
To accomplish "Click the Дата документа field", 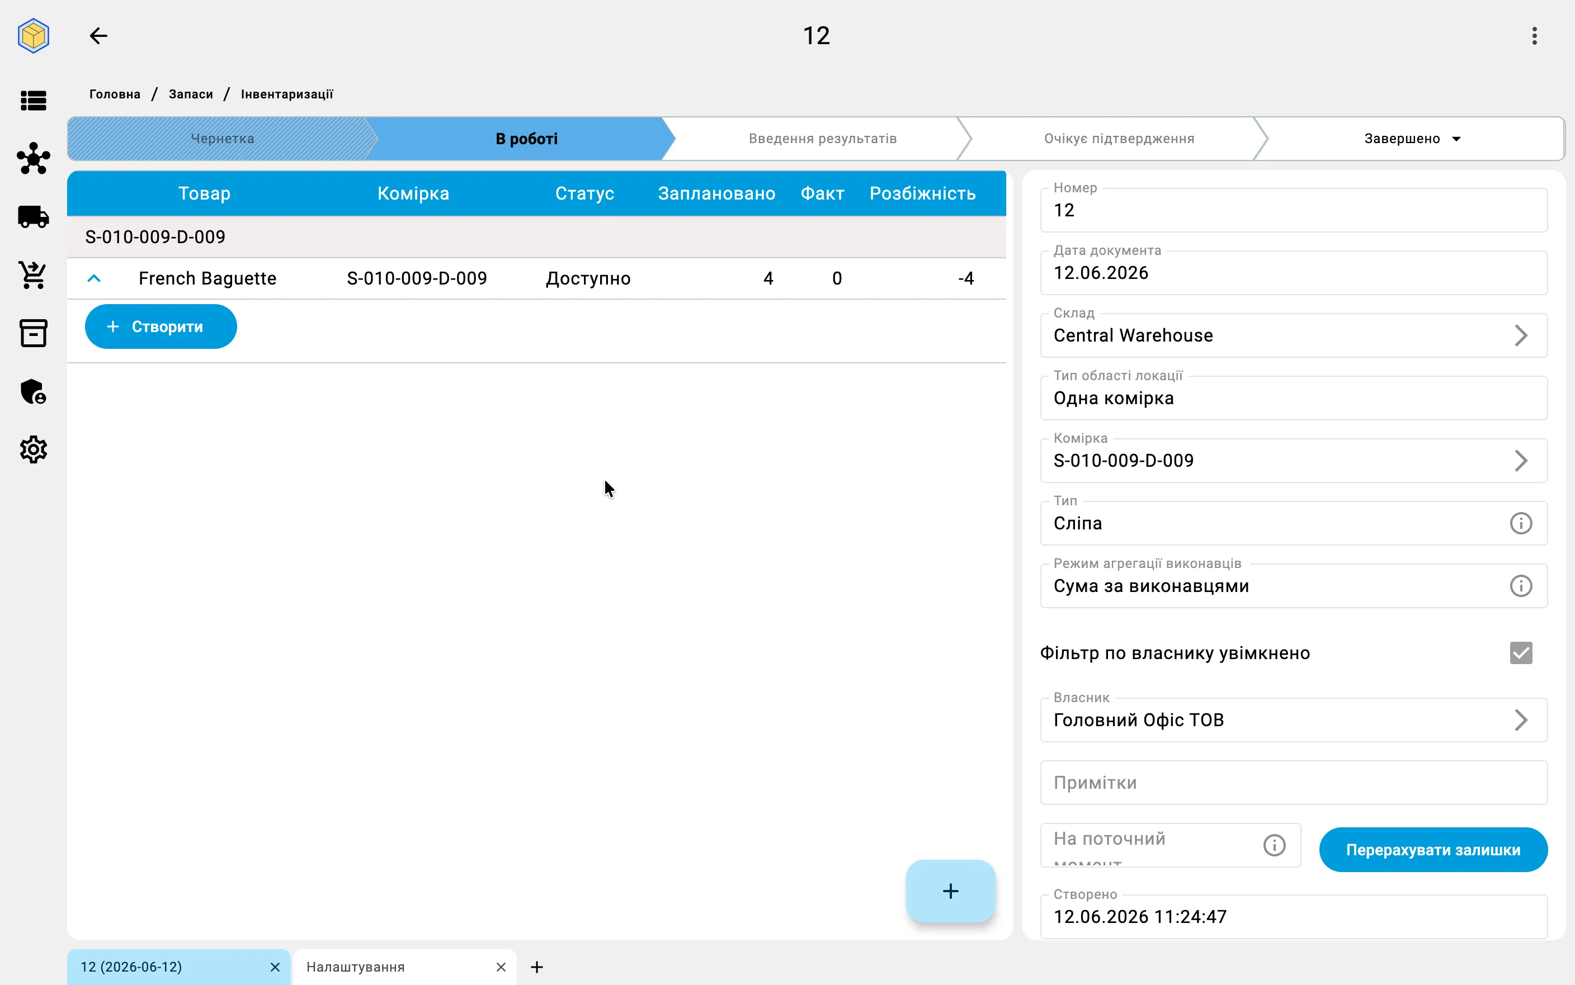I will click(1293, 273).
